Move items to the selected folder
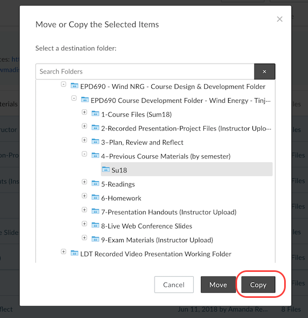 pyautogui.click(x=218, y=285)
